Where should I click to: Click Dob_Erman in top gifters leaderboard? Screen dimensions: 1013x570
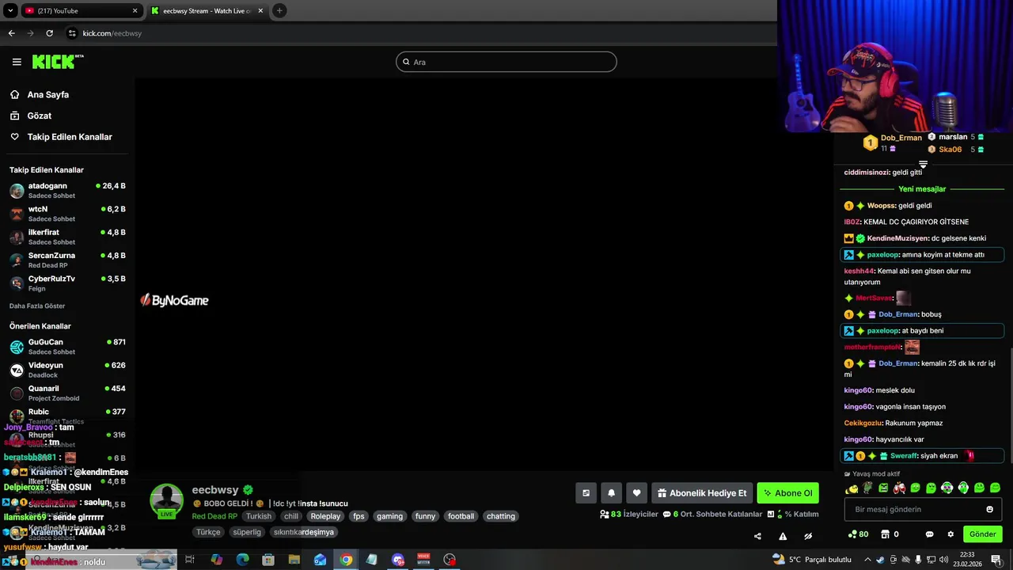point(901,138)
